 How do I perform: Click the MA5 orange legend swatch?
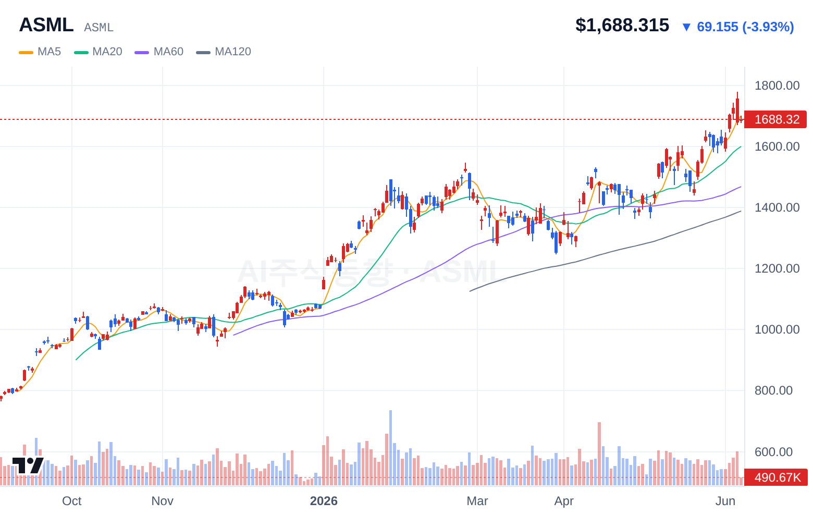click(26, 52)
